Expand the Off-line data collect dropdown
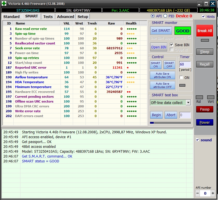Screen dimensions: 218x200 tap(188, 103)
